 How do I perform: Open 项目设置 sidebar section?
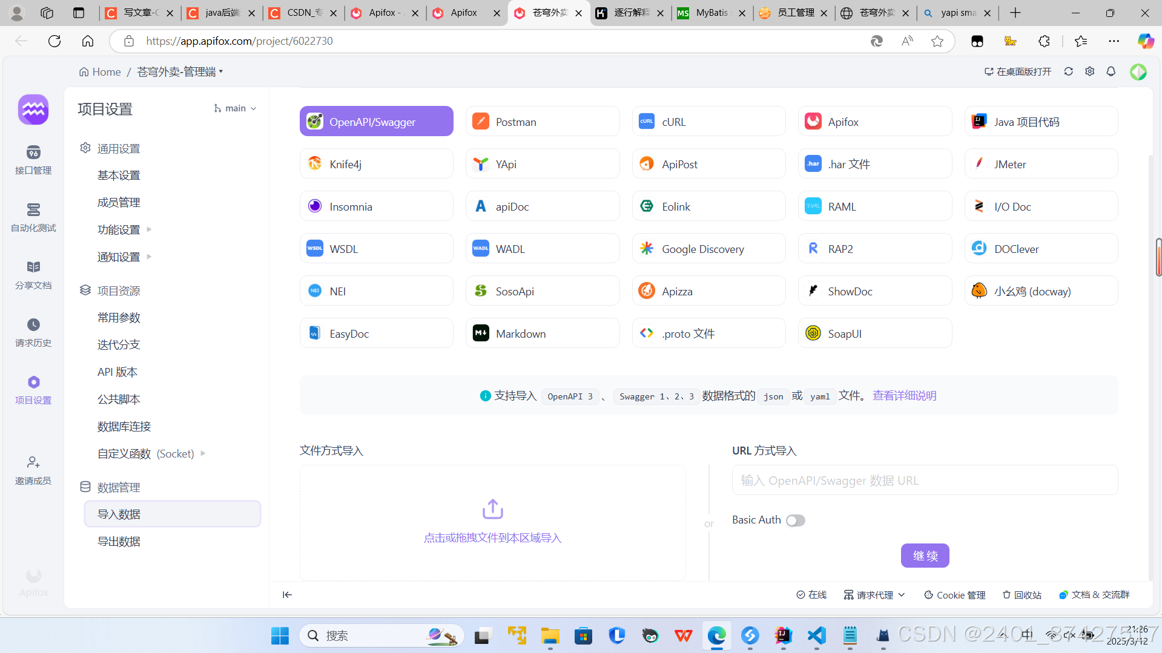pyautogui.click(x=33, y=390)
